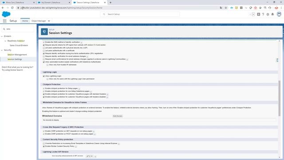Reload the page
284x160 pixels.
click(12, 8)
